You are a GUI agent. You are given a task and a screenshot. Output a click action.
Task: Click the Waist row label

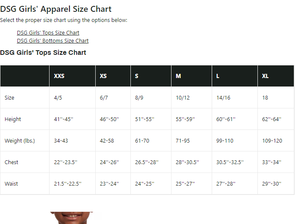point(11,184)
